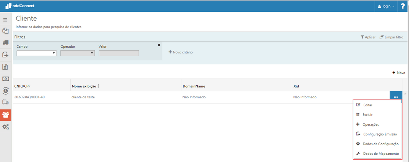
Task: Click the table scrollbar up arrow
Action: tap(405, 94)
